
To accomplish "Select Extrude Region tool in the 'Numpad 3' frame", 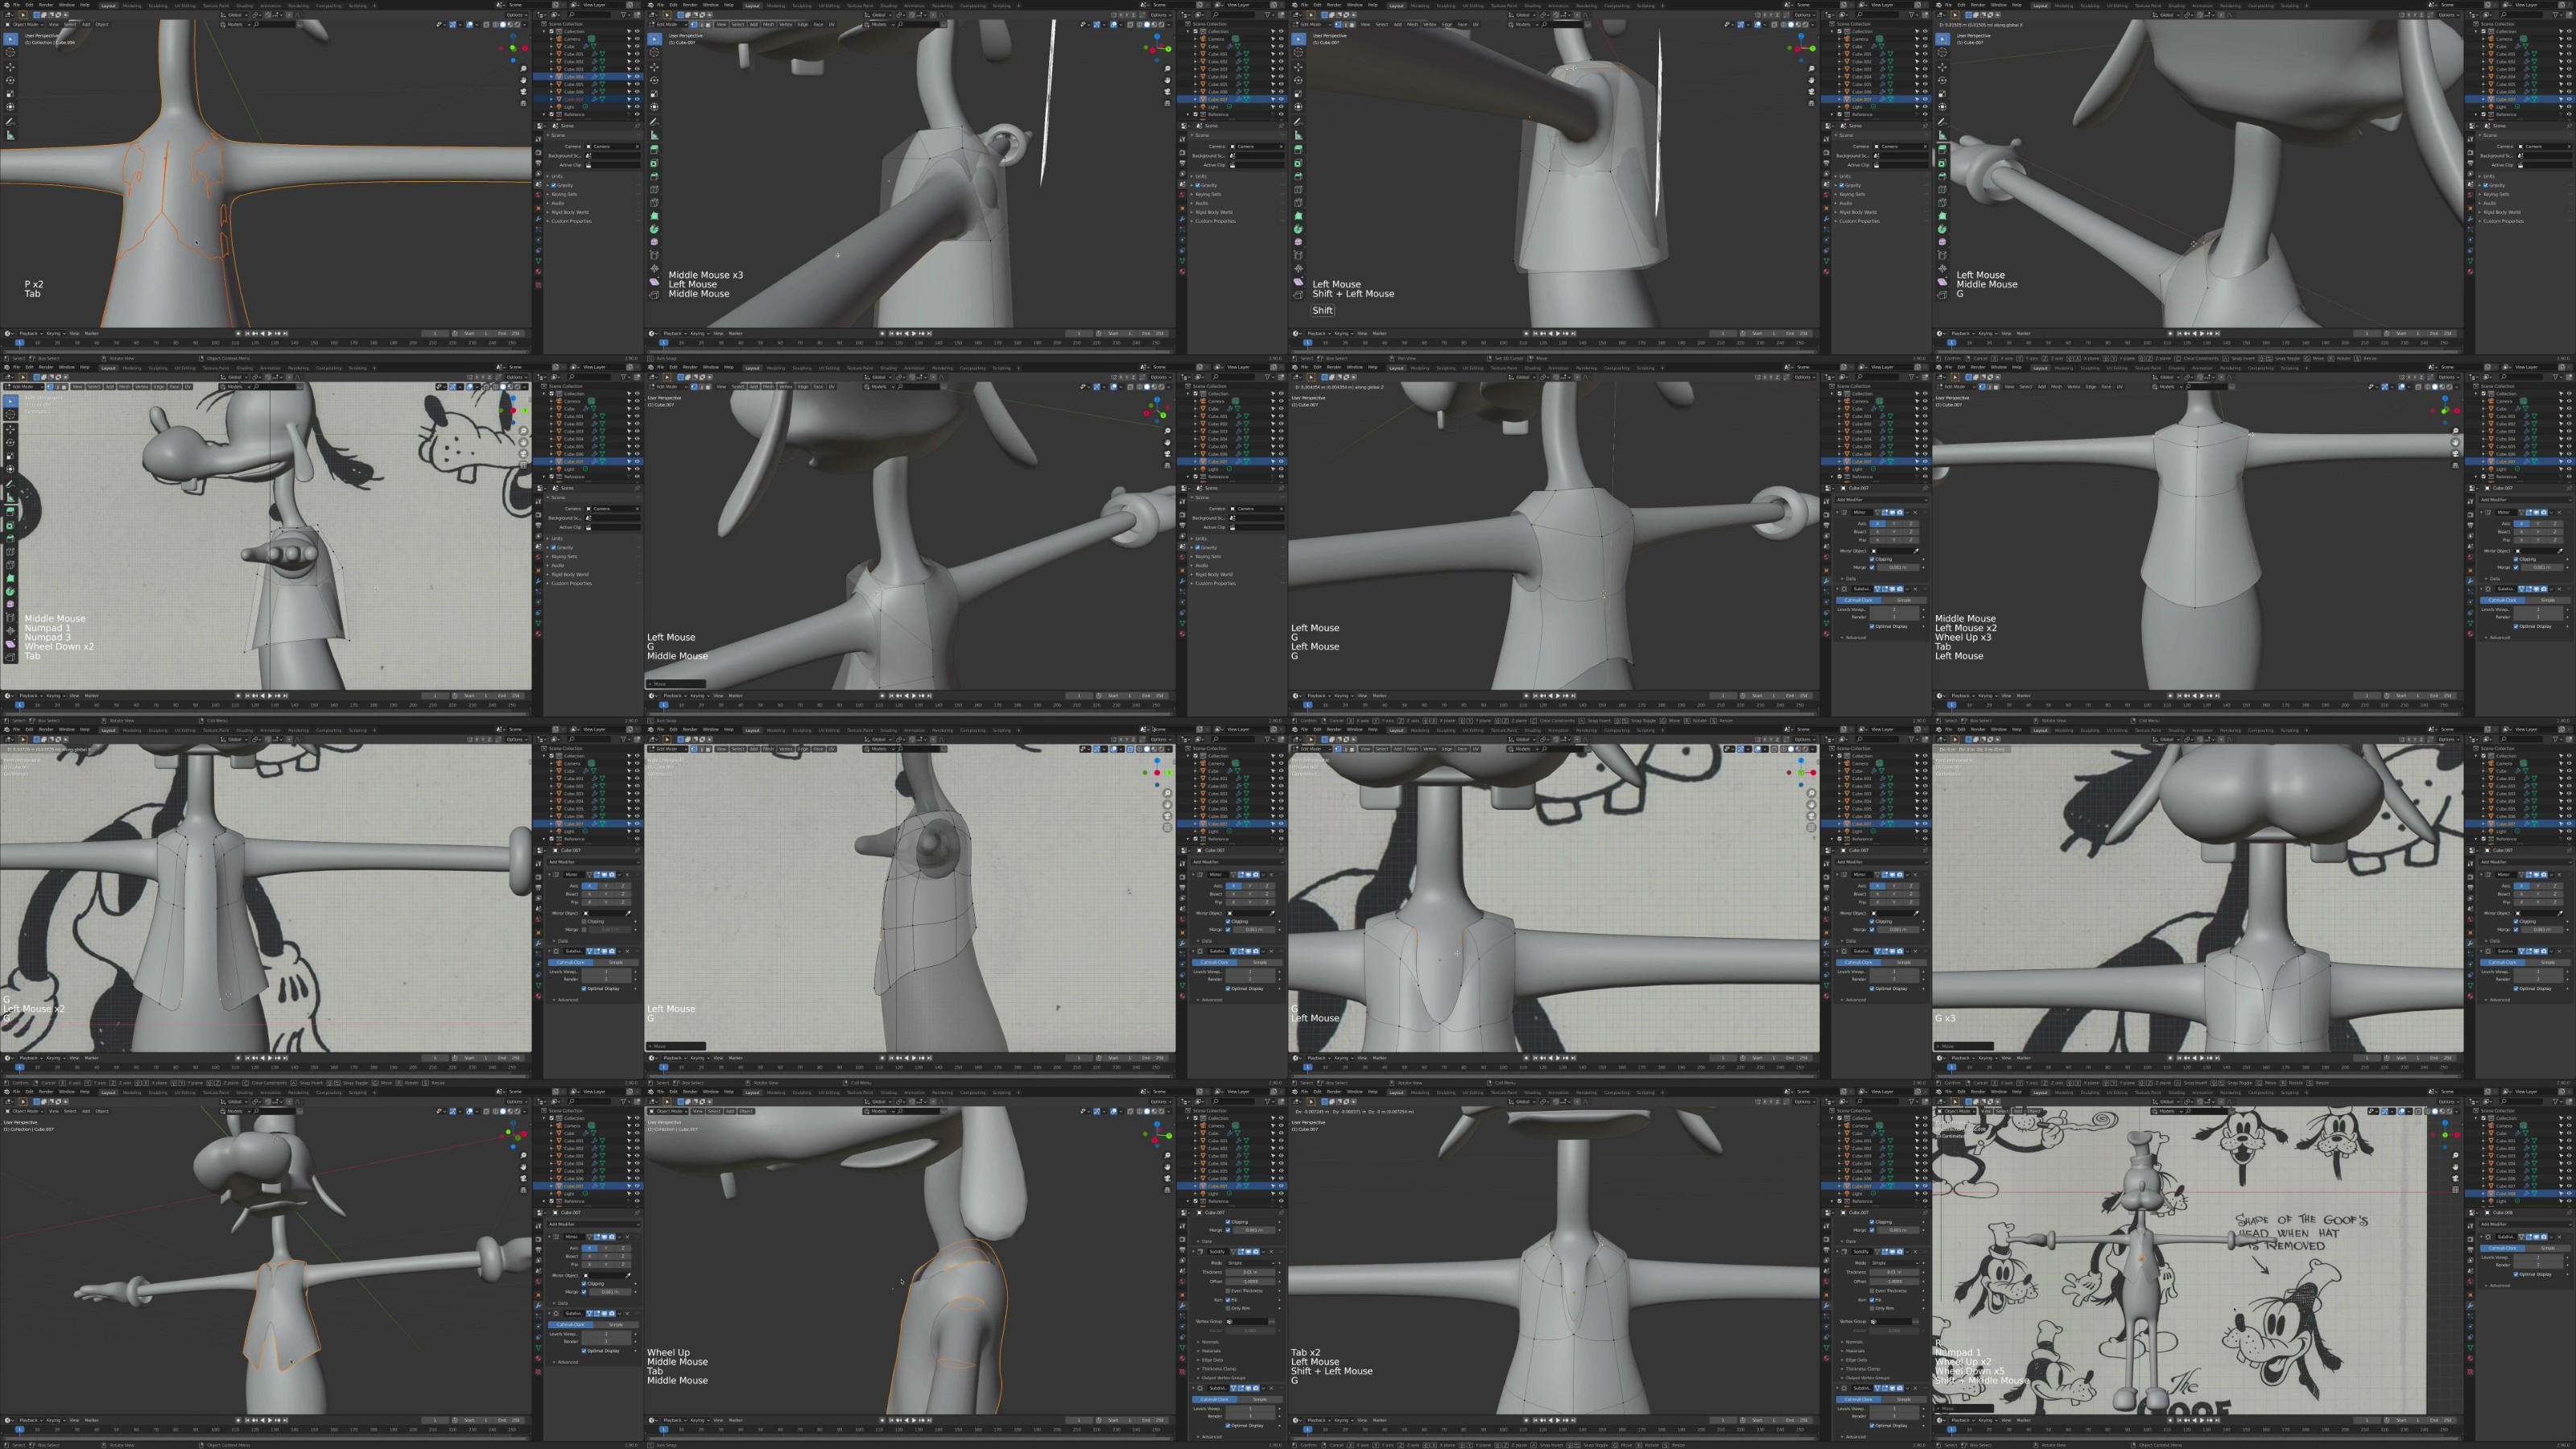I will (x=10, y=512).
